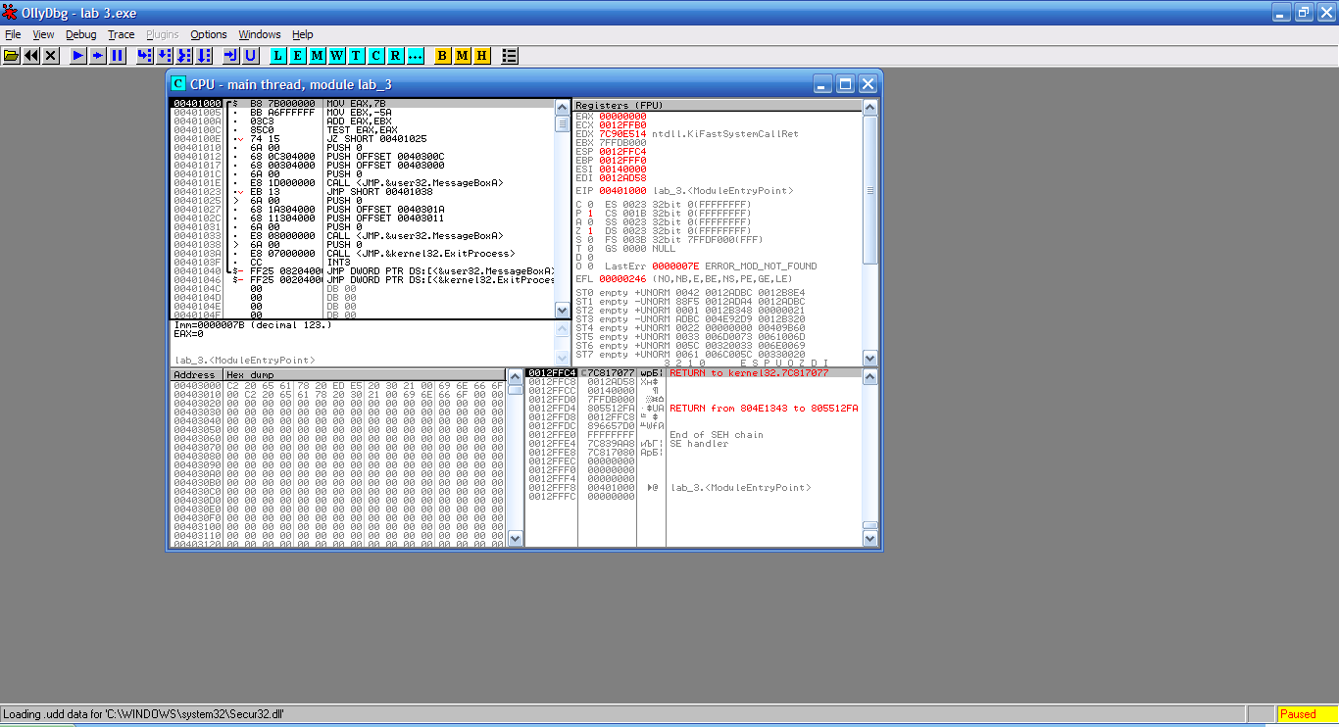The image size is (1339, 727).
Task: Click the Hex dump column header
Action: pyautogui.click(x=363, y=375)
